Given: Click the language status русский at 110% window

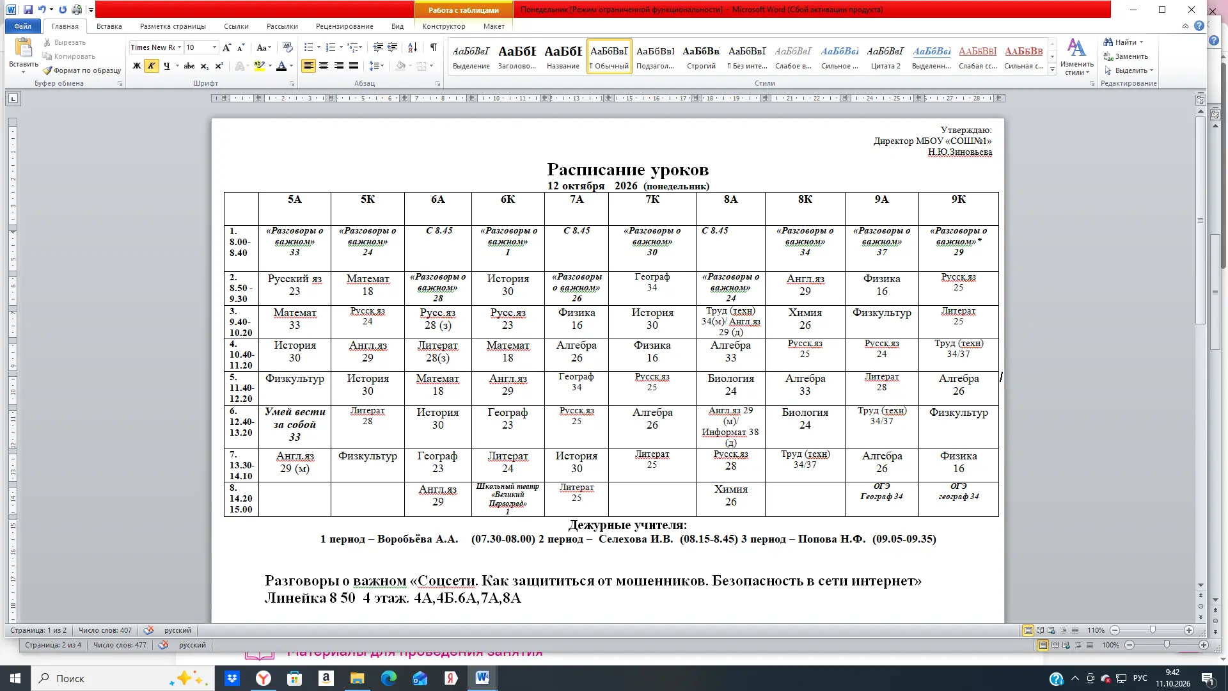Looking at the screenshot, I should pos(178,630).
